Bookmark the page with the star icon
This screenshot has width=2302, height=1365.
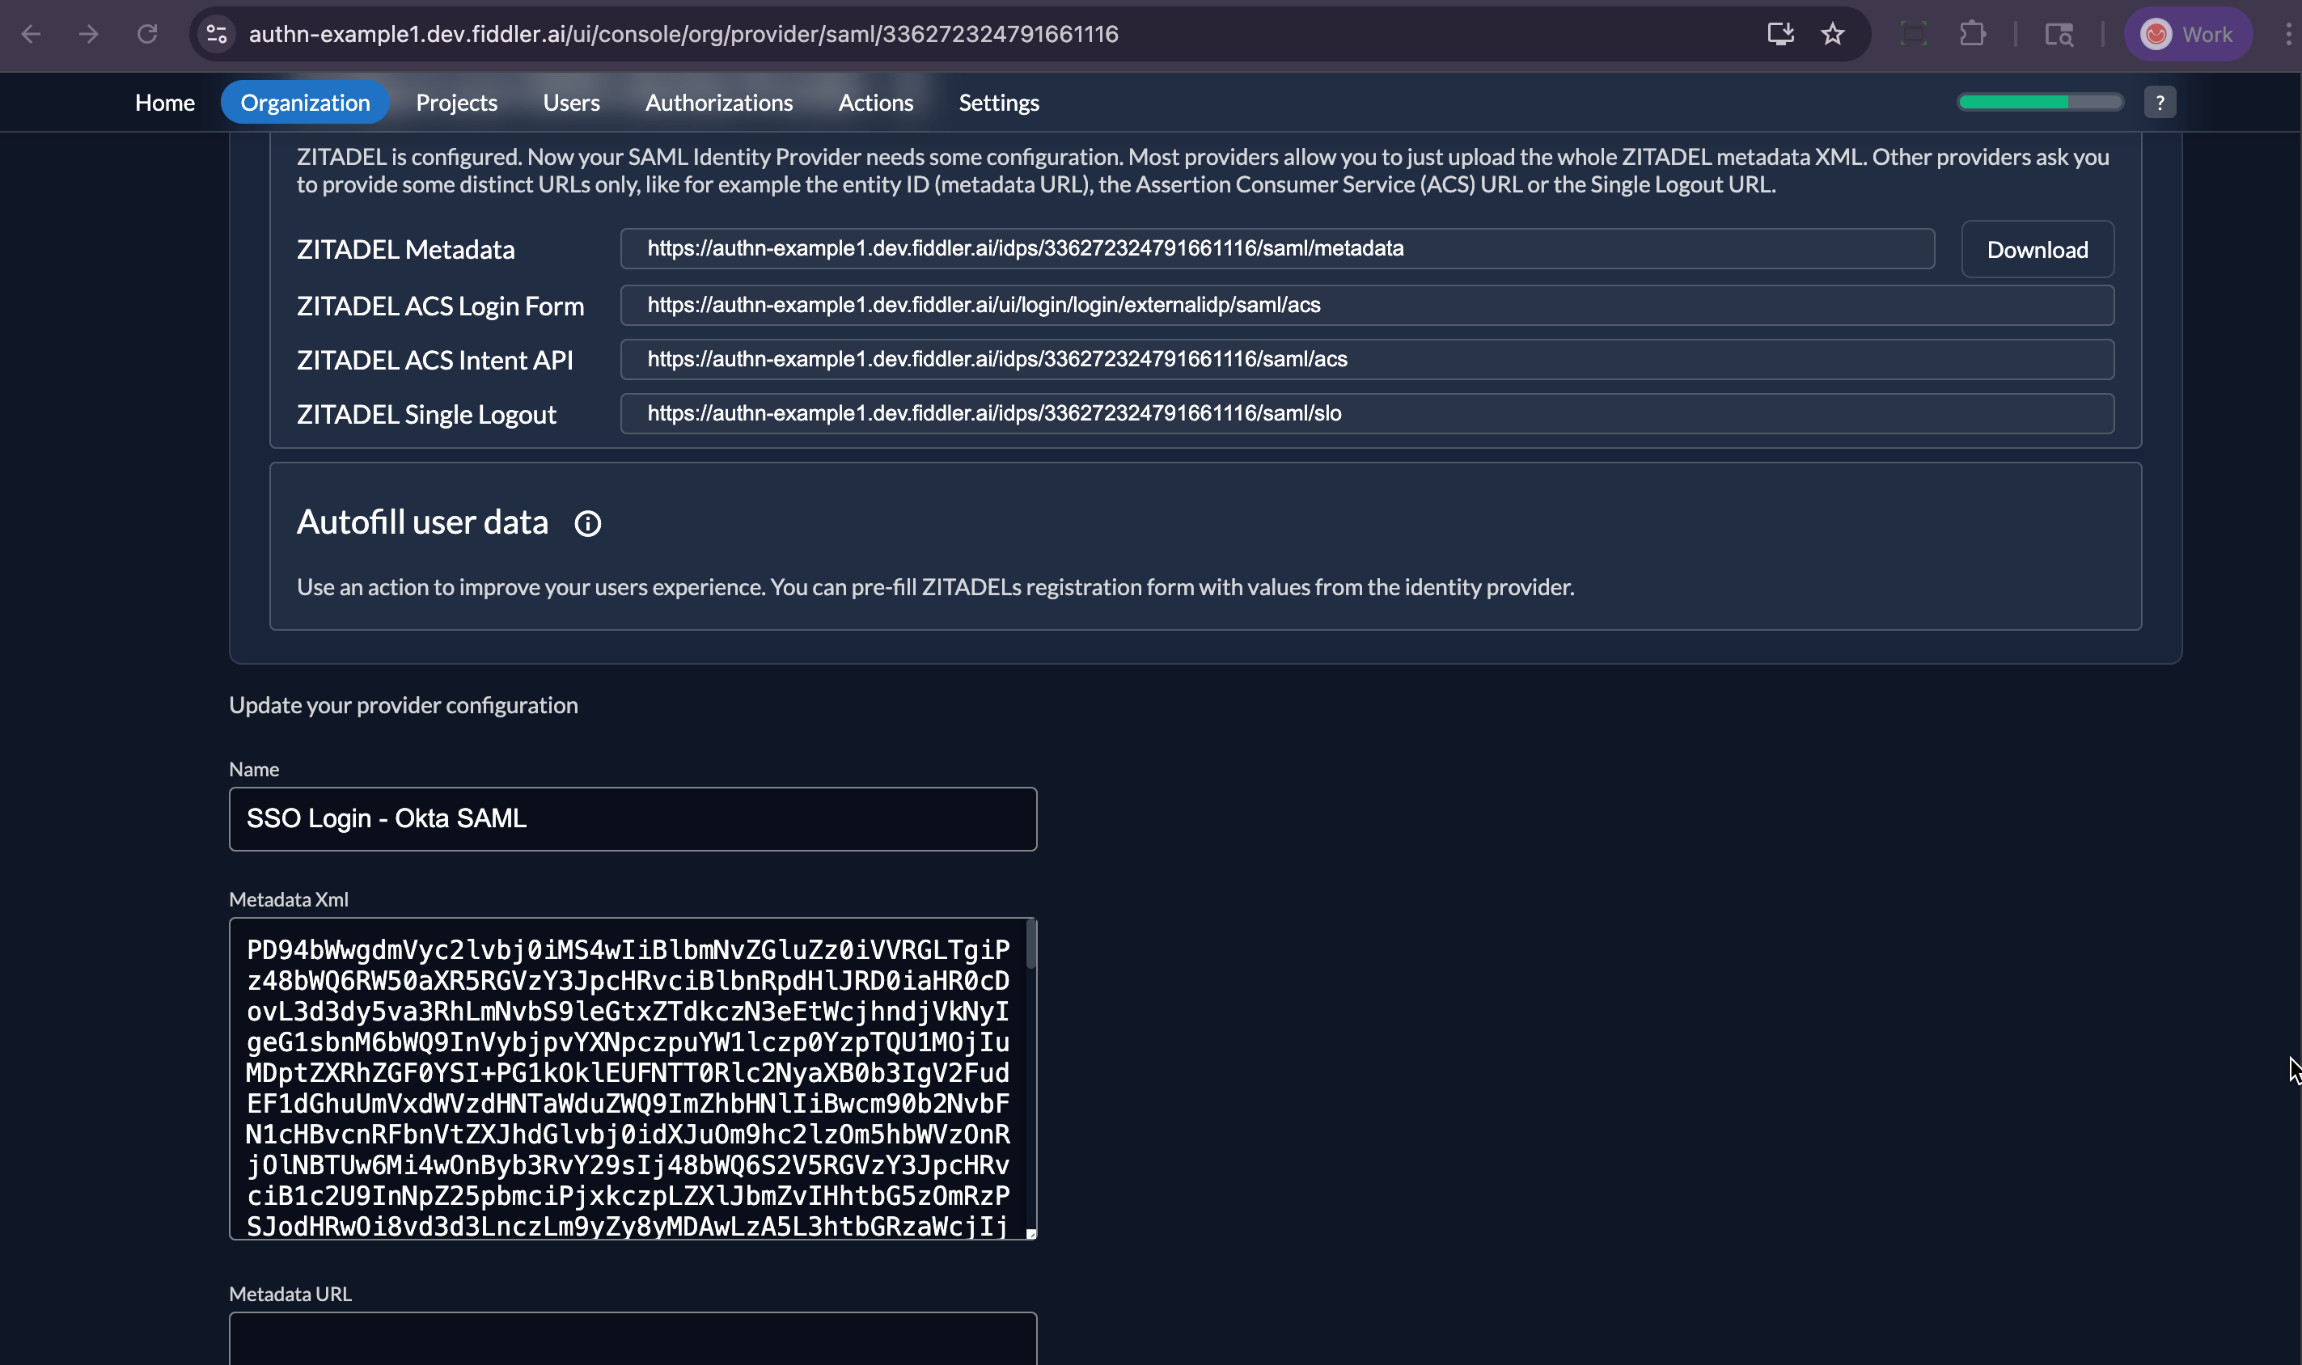point(1833,34)
